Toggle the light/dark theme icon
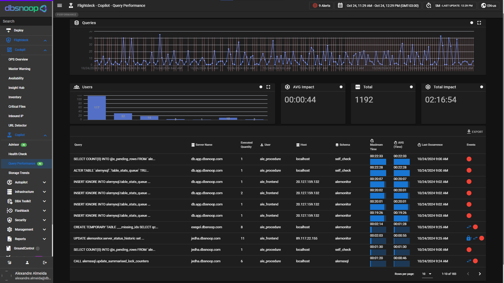This screenshot has height=283, width=504. point(9,263)
